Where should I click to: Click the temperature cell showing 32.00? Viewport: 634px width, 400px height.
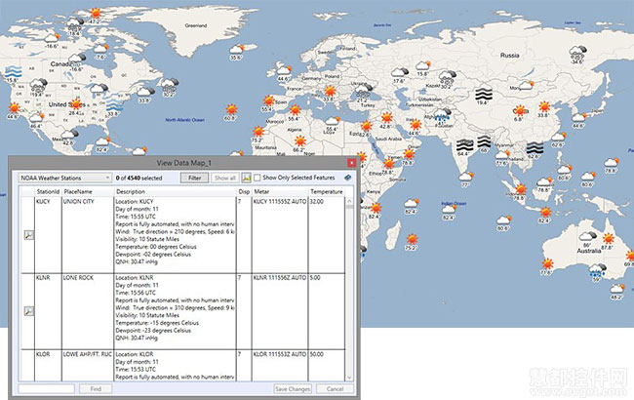(x=327, y=234)
